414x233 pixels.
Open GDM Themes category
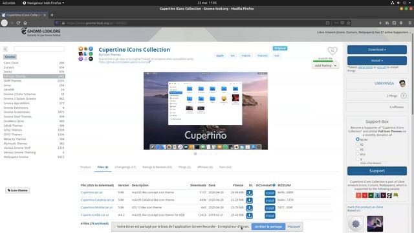coord(12,80)
